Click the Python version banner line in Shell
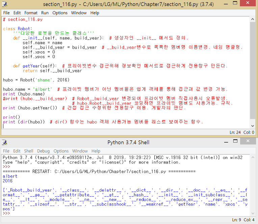This screenshot has width=258, height=224. (x=123, y=158)
